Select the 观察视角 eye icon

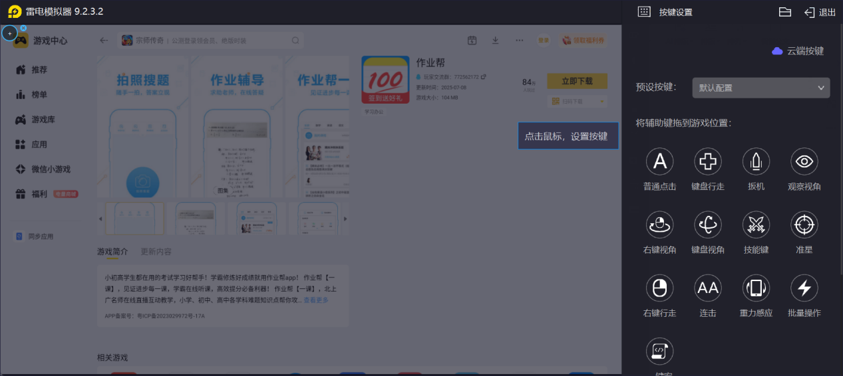[x=804, y=161]
